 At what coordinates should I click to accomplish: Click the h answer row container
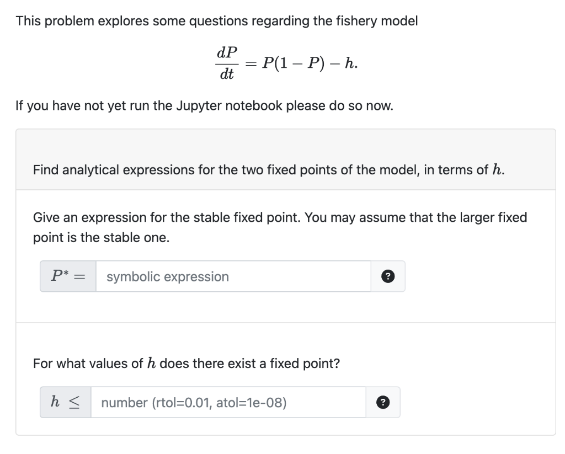coord(221,402)
